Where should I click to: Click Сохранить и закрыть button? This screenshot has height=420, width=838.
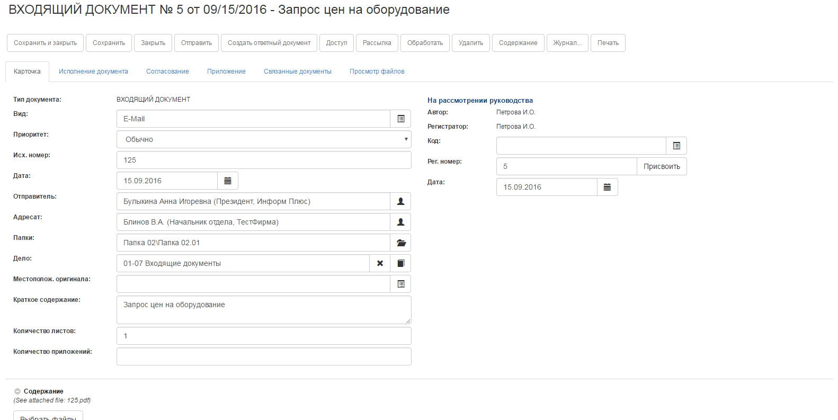pyautogui.click(x=45, y=43)
